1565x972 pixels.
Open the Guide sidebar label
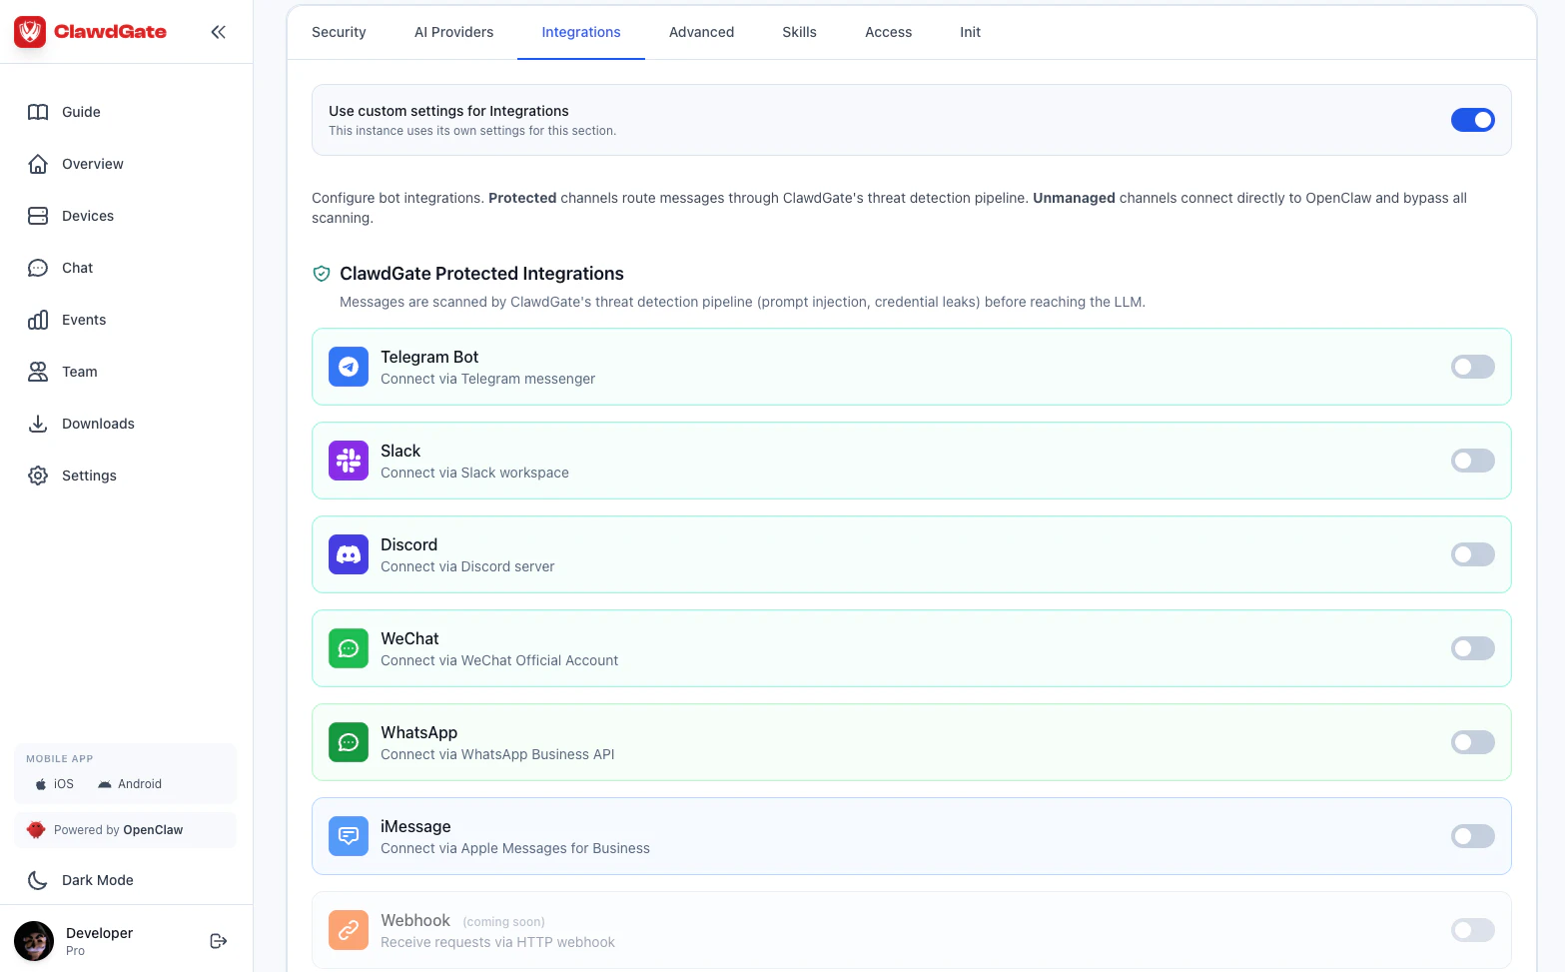[81, 112]
